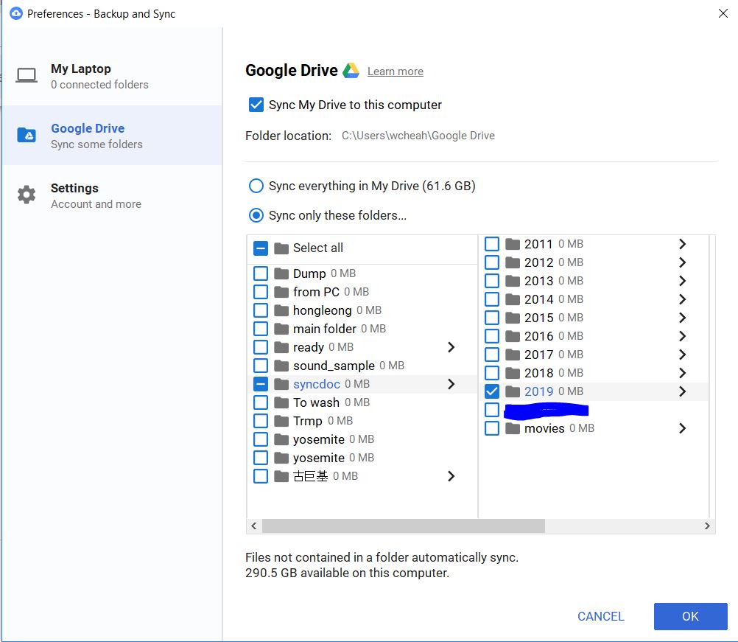Click the Google Drive triangle logo
The width and height of the screenshot is (738, 642).
point(351,71)
